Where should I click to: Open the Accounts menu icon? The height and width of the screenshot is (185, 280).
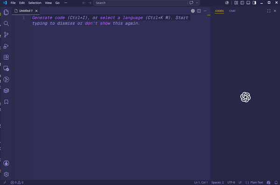6,163
